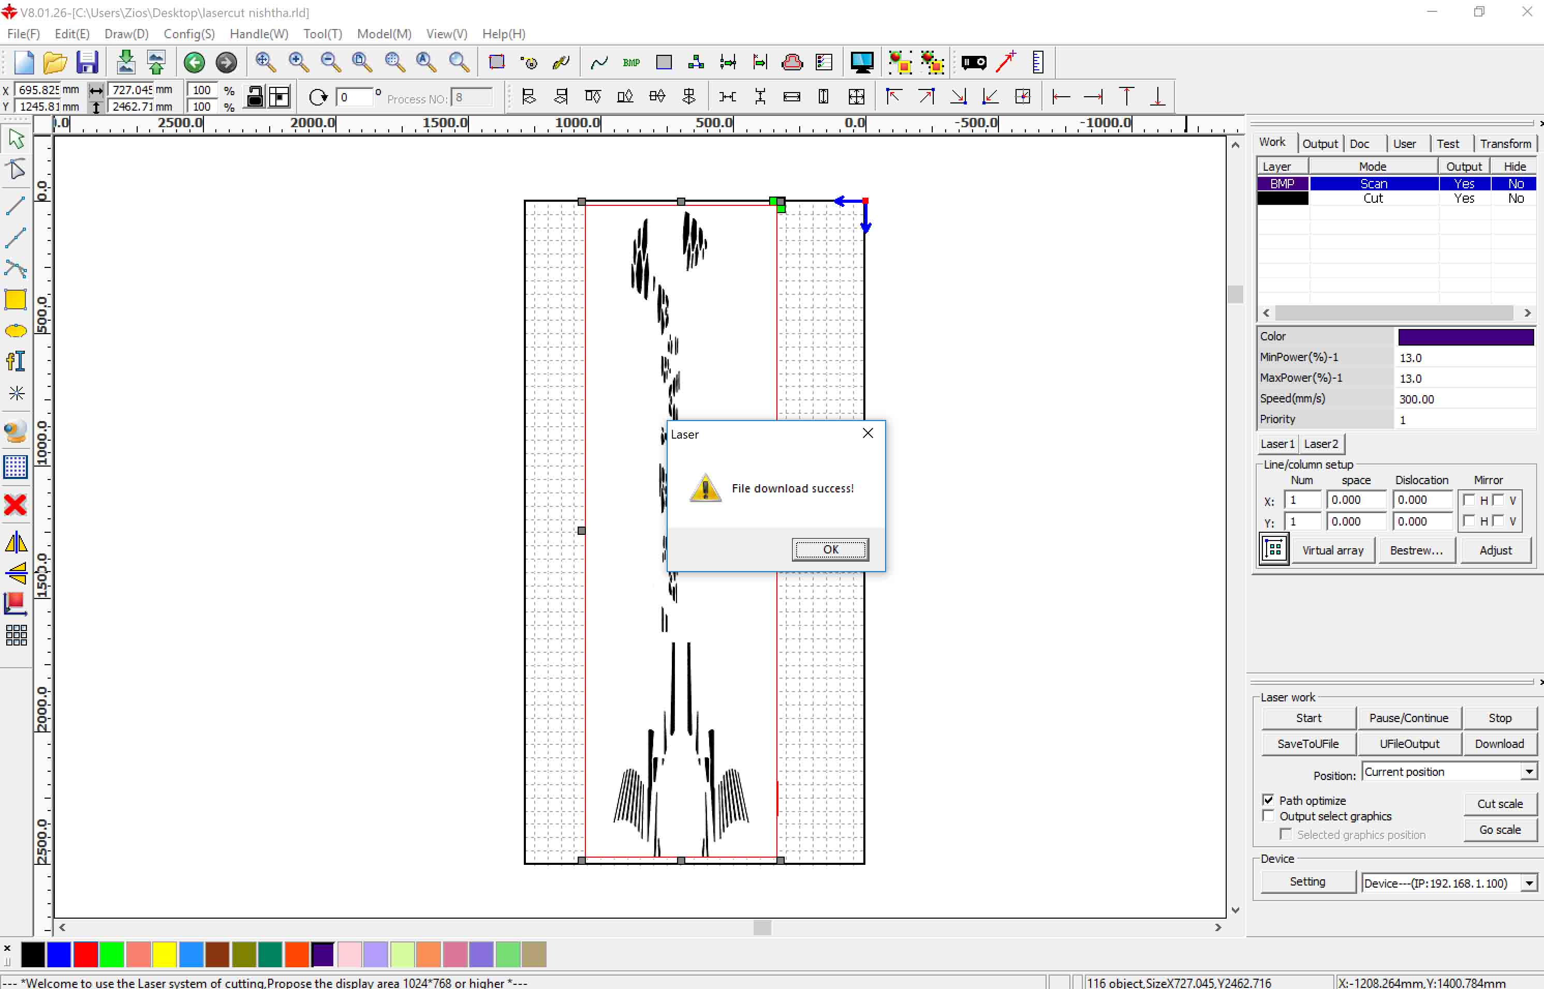Pick the yellow rectangle drawing tool
The image size is (1544, 989).
pyautogui.click(x=16, y=300)
